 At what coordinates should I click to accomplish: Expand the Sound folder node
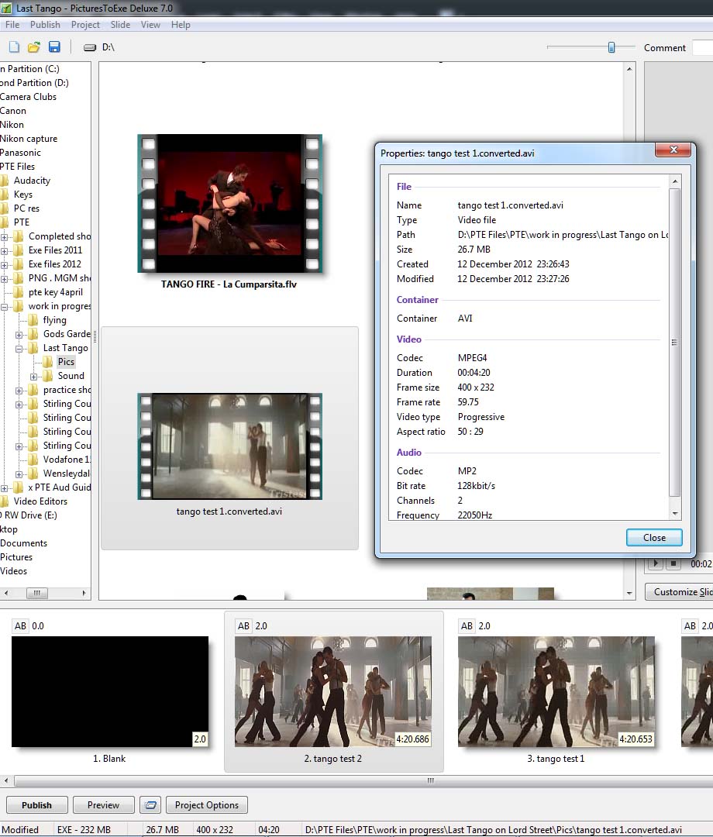coord(33,377)
